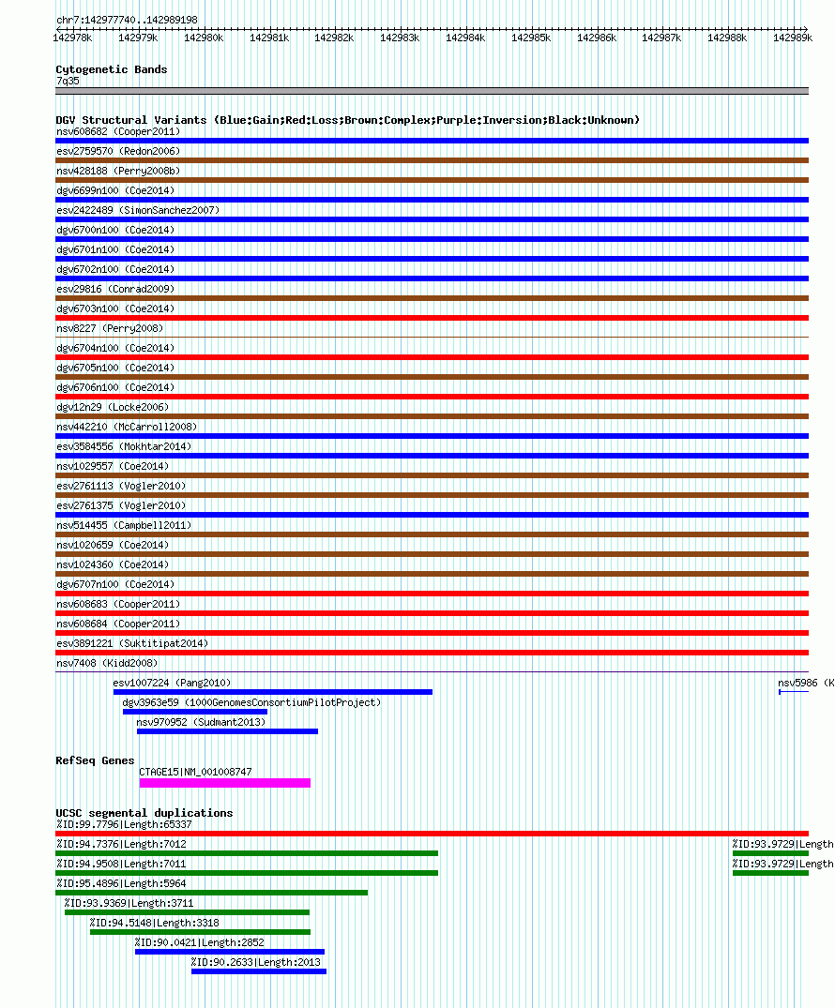835x1008 pixels.
Task: Click nsv1020659 (Coe2014) label
Action: pyautogui.click(x=113, y=545)
